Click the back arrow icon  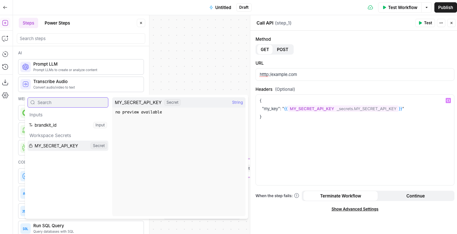[x=5, y=7]
